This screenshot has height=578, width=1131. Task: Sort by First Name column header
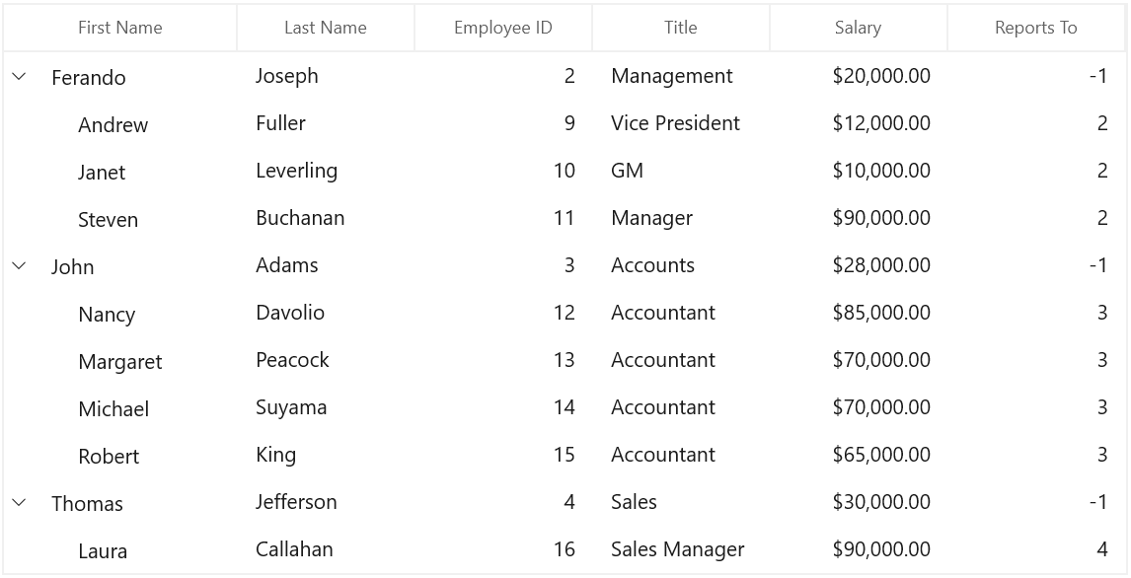tap(120, 28)
